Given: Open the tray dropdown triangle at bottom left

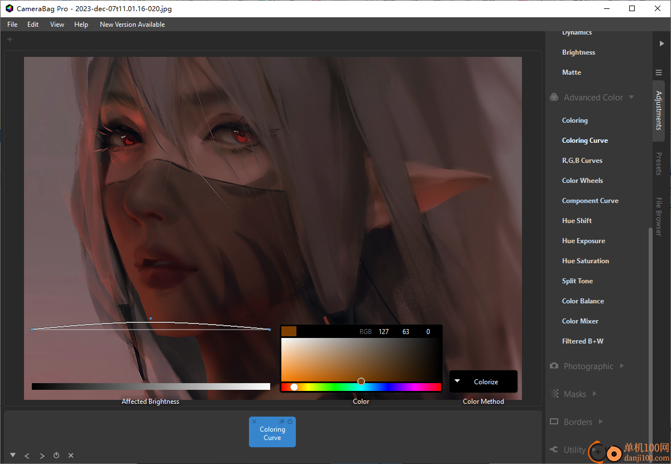Looking at the screenshot, I should [x=12, y=455].
